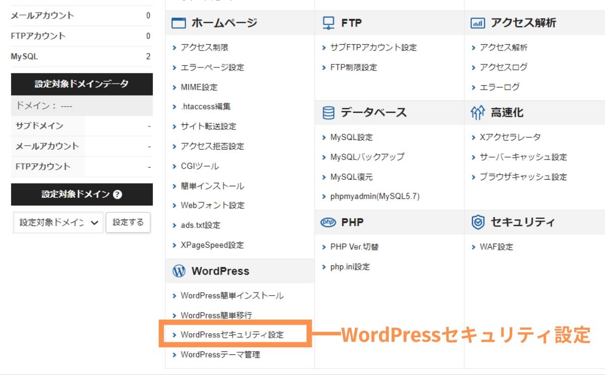Open WordPress簡単インストール
Viewport: 605px width, 375px height.
pyautogui.click(x=232, y=295)
